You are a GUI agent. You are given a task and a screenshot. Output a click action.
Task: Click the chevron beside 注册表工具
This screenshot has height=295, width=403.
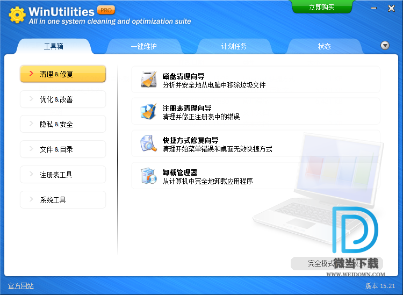point(31,174)
